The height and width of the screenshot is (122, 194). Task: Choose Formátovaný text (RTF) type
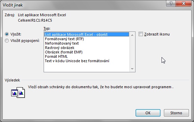(64, 39)
